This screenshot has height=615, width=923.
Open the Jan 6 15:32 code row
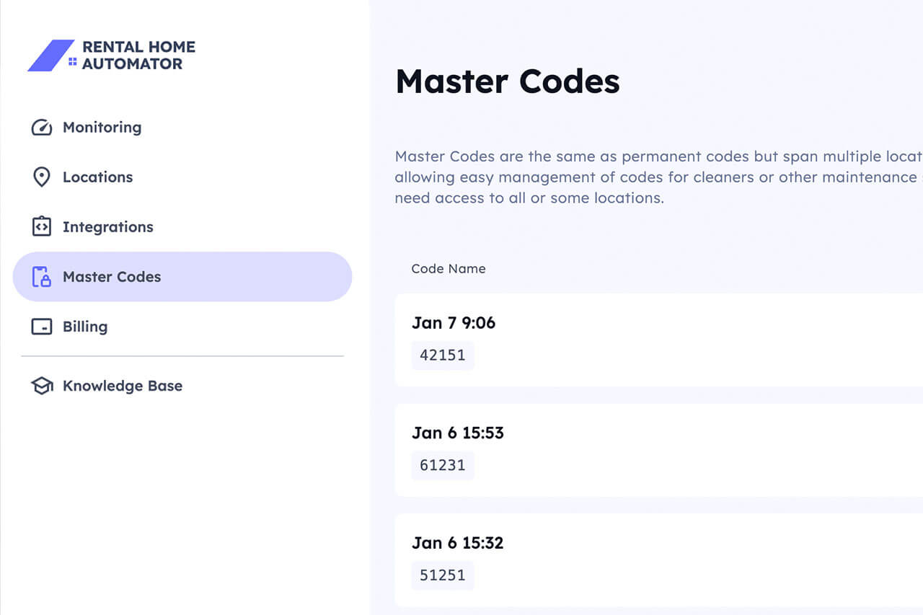click(457, 543)
